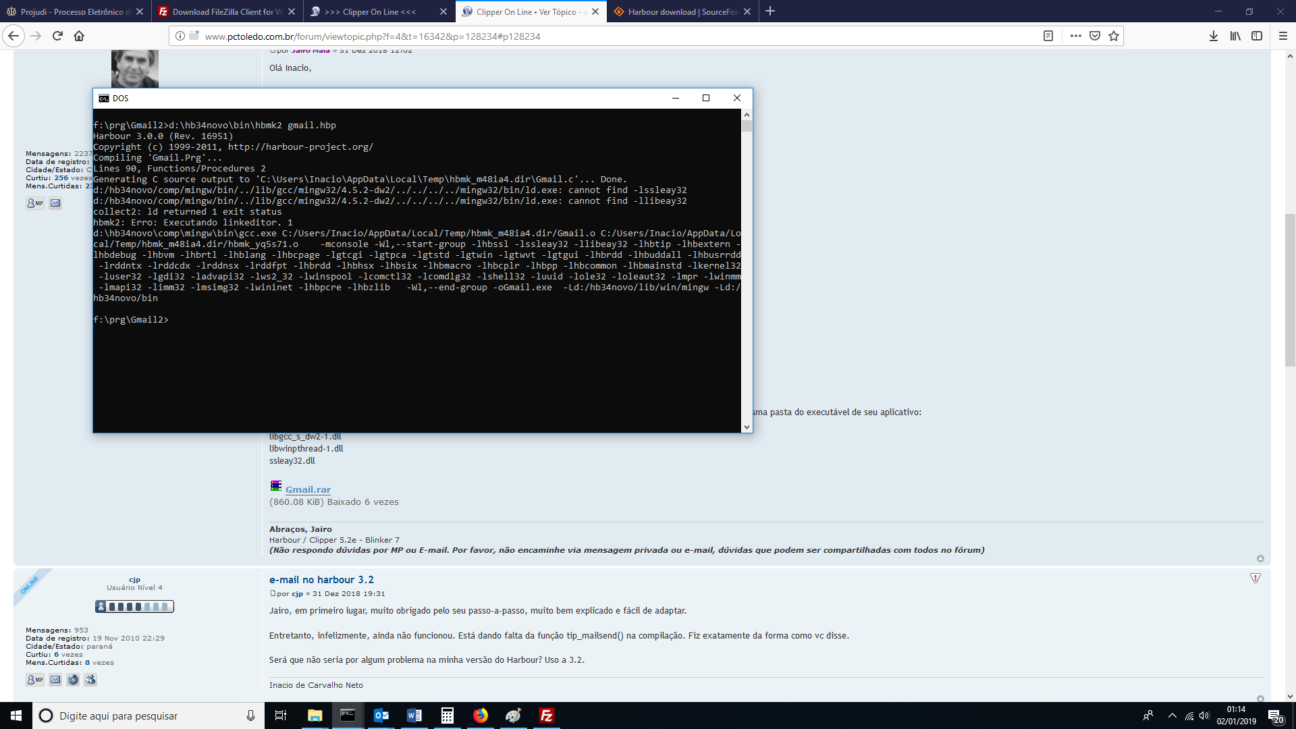Open new browser tab with plus button

click(x=770, y=11)
